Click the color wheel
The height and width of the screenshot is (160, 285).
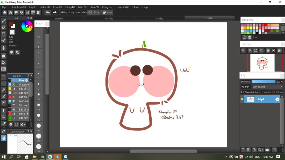(x=27, y=26)
